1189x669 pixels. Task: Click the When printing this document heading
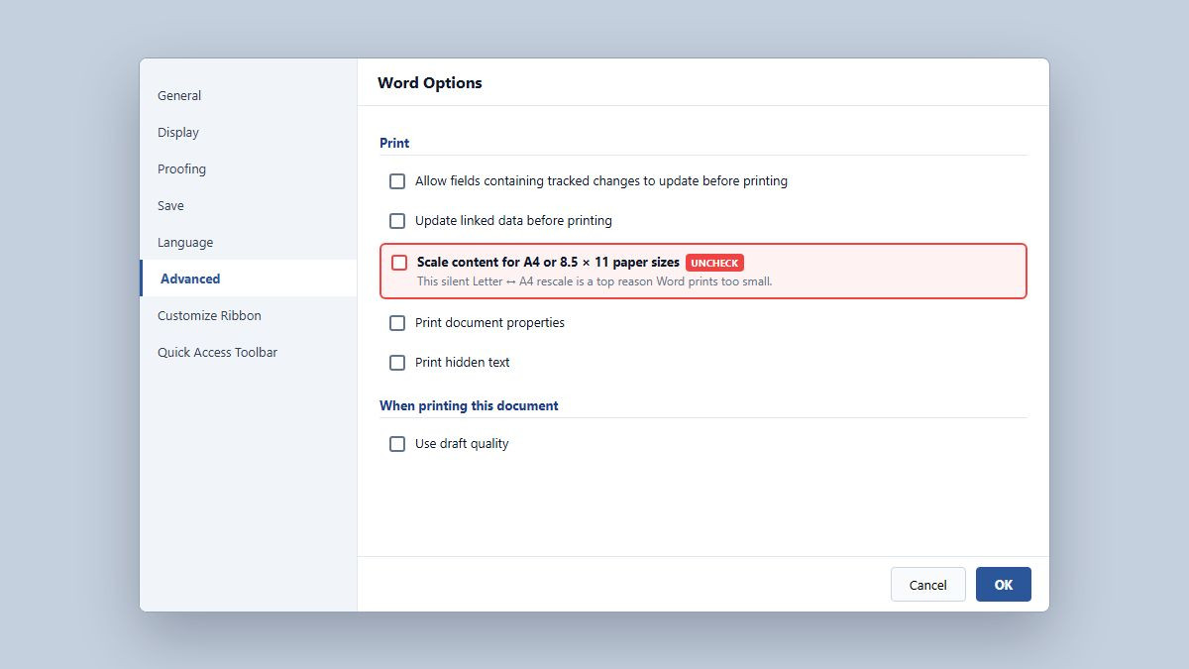469,405
